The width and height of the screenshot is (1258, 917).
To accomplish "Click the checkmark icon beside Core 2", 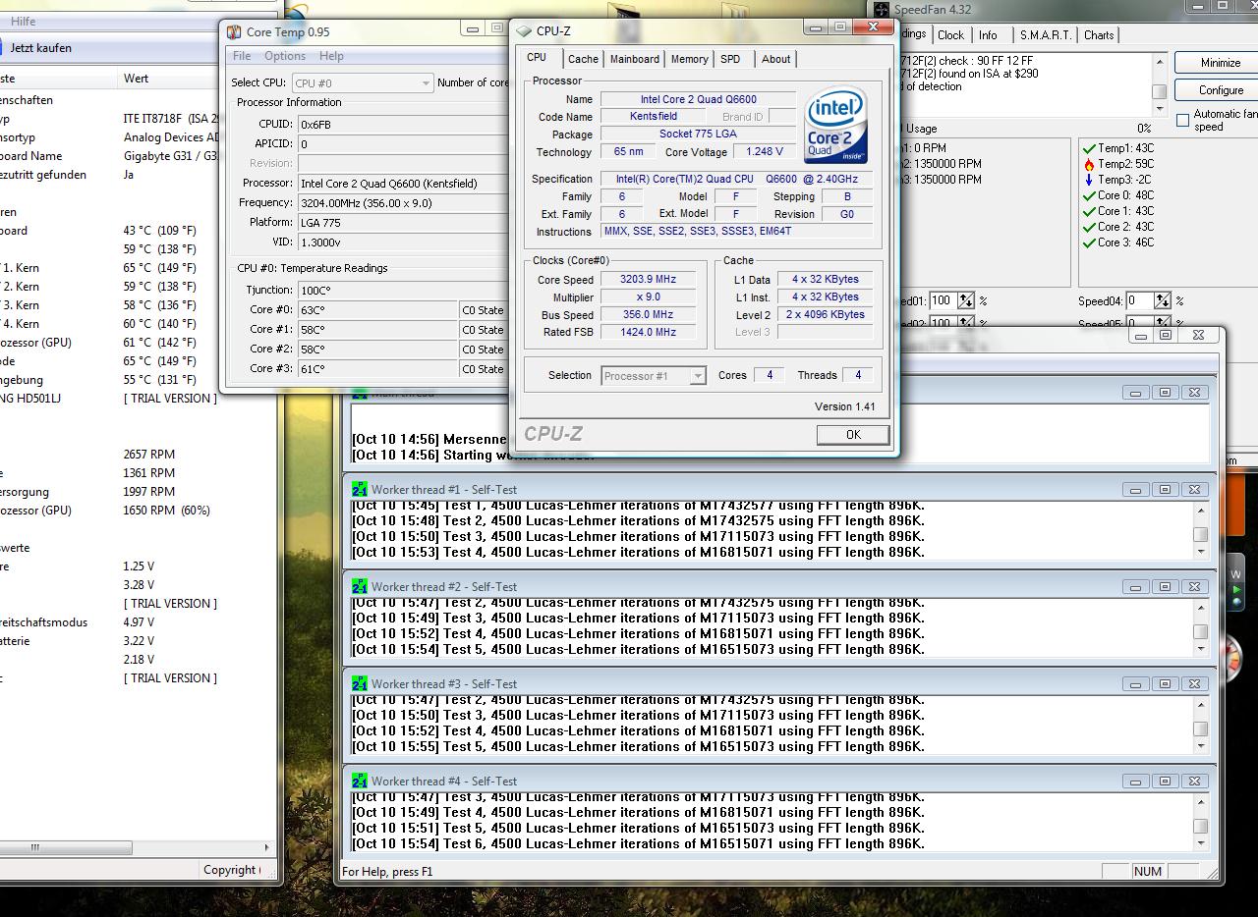I will pos(1089,227).
